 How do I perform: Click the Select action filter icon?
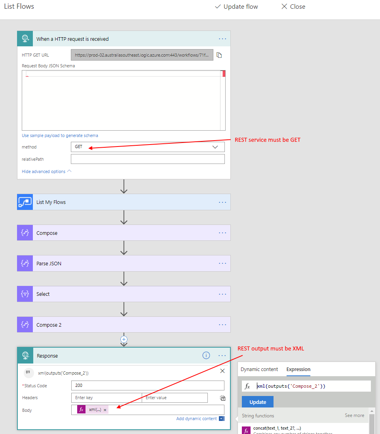25,294
